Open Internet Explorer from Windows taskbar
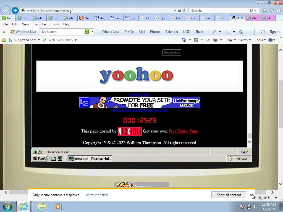Viewport: 283px width, 212px height. [24, 206]
